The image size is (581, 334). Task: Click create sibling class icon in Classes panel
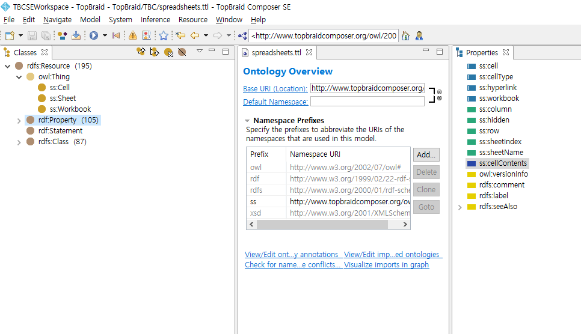coord(141,52)
